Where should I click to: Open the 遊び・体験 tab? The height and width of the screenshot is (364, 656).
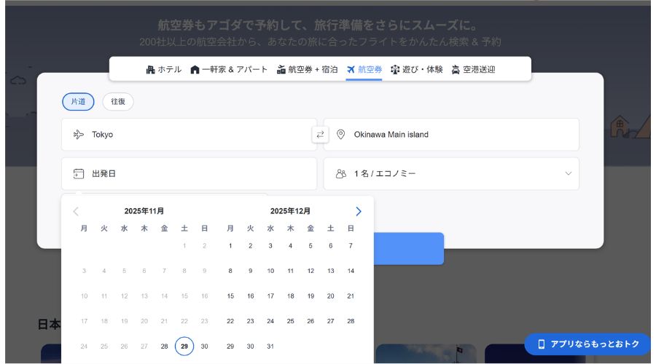point(417,69)
